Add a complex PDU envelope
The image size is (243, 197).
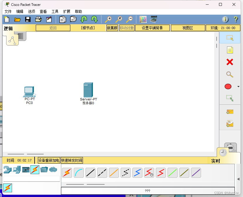(x=230, y=124)
